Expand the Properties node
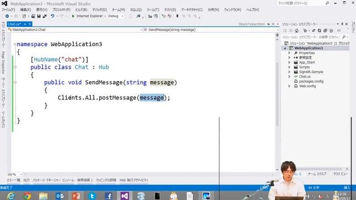356x200 pixels. [x=289, y=53]
